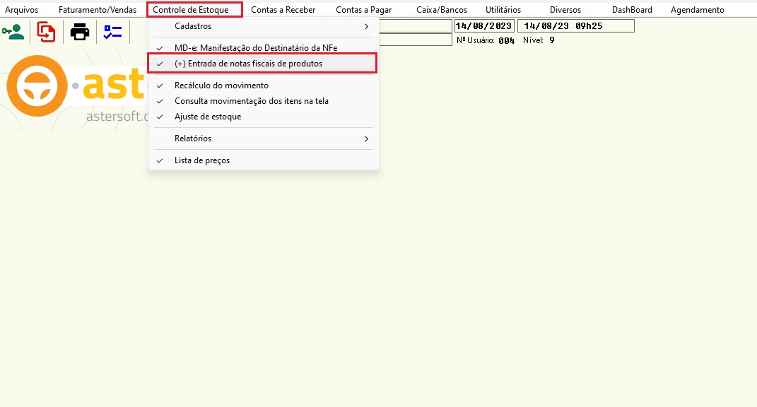Open the DashBoard menu
Image resolution: width=757 pixels, height=407 pixels.
click(x=632, y=10)
